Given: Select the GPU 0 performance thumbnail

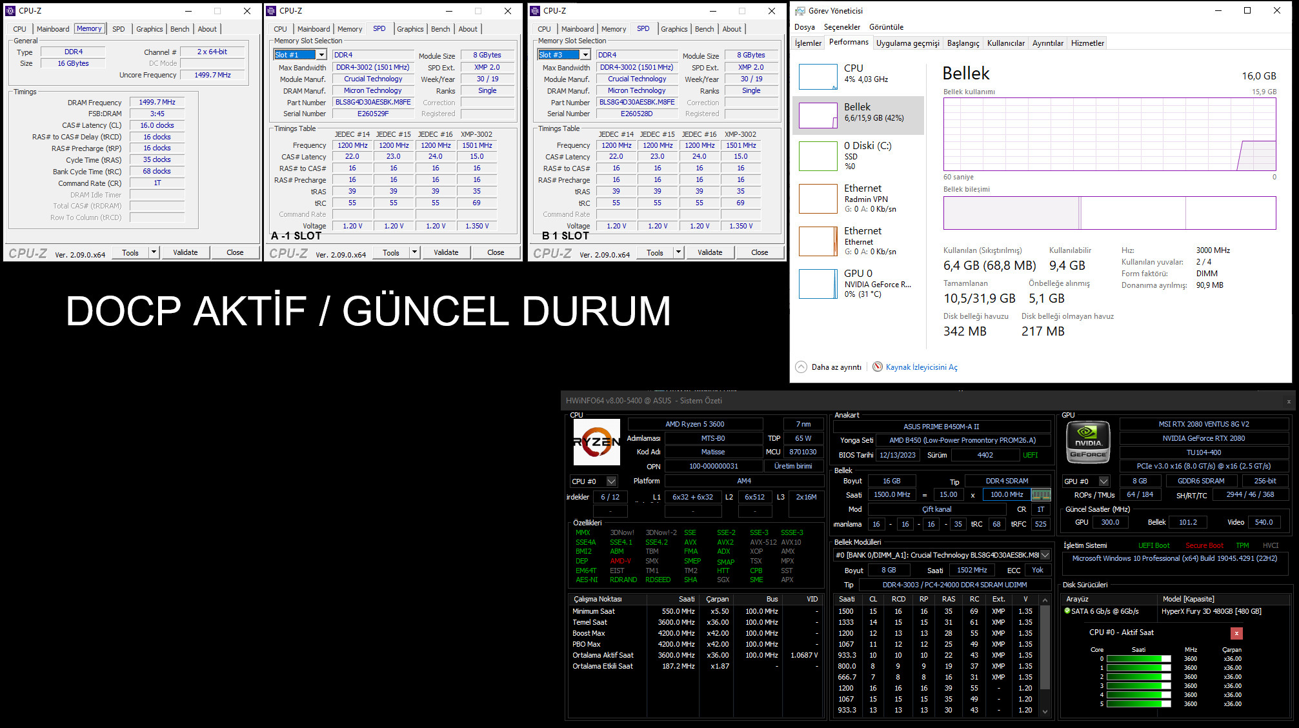Looking at the screenshot, I should click(818, 283).
